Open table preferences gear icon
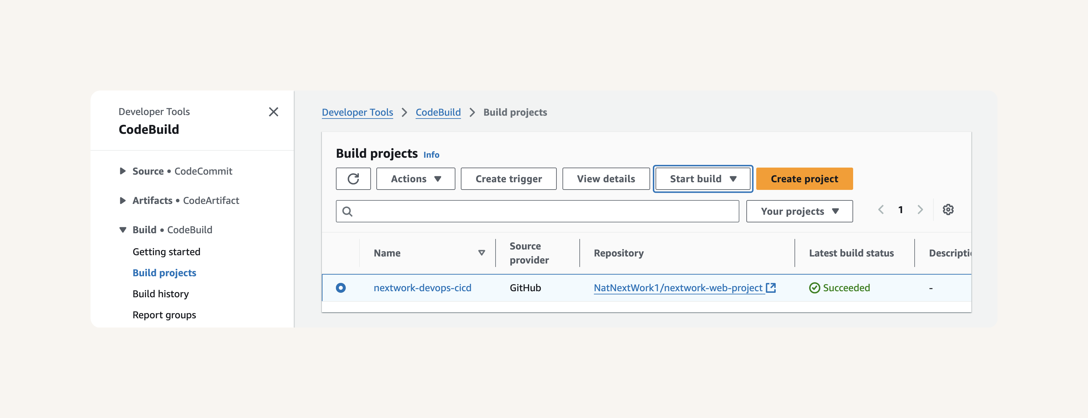The width and height of the screenshot is (1088, 418). 948,210
